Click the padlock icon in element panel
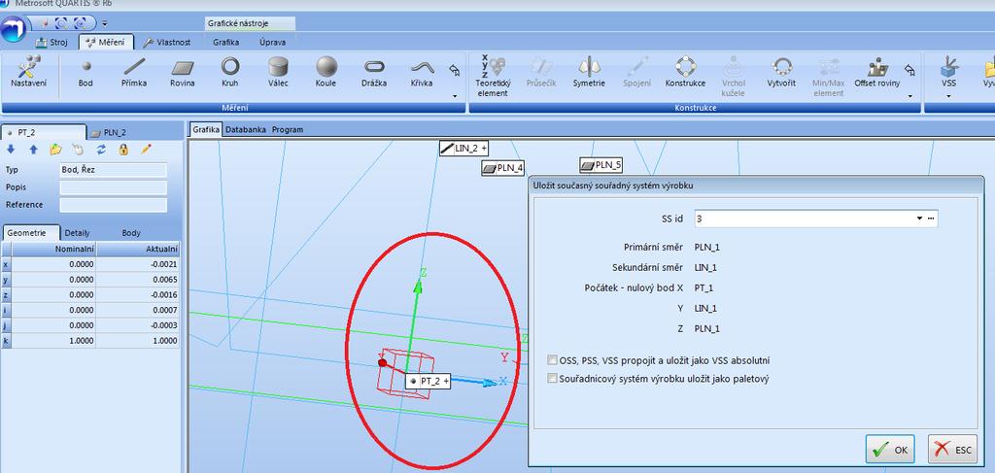Screen dimensions: 995x473 point(123,150)
